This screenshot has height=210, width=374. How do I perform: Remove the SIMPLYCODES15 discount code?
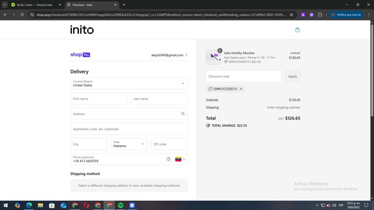(x=241, y=89)
